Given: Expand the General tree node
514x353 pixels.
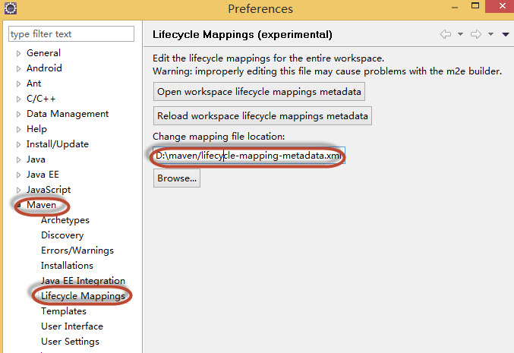Looking at the screenshot, I should pyautogui.click(x=18, y=53).
